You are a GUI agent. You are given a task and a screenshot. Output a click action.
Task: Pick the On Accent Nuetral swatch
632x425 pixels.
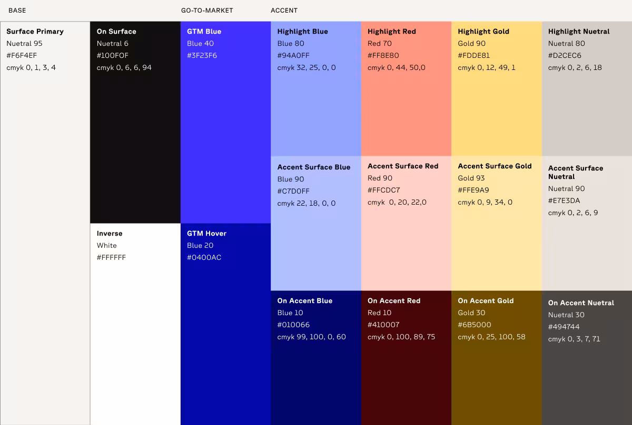click(587, 358)
